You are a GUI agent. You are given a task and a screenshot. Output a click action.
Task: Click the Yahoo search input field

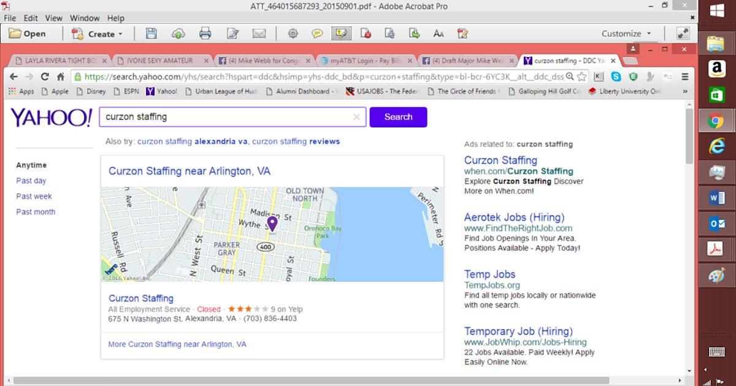pos(227,117)
